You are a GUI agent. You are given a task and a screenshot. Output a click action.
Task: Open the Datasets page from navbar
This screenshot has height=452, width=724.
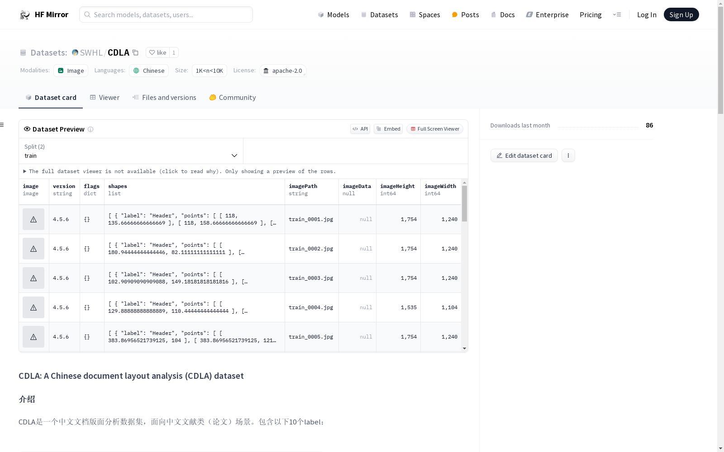pyautogui.click(x=379, y=14)
